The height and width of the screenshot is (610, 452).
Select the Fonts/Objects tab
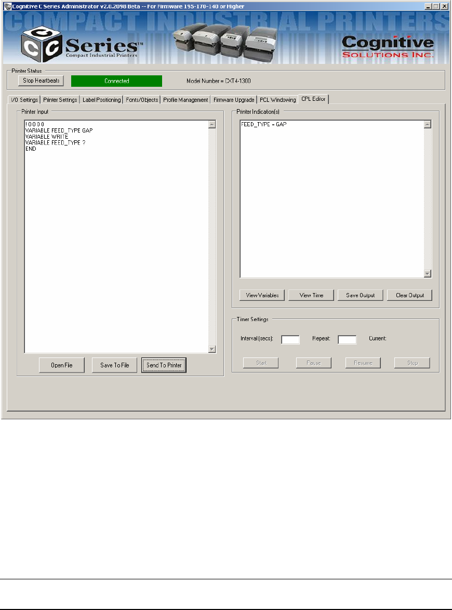pyautogui.click(x=142, y=100)
